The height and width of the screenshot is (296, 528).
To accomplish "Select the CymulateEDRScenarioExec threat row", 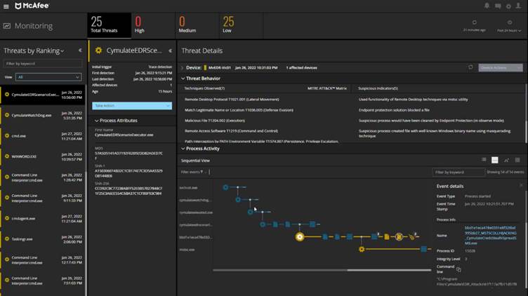I will click(43, 95).
